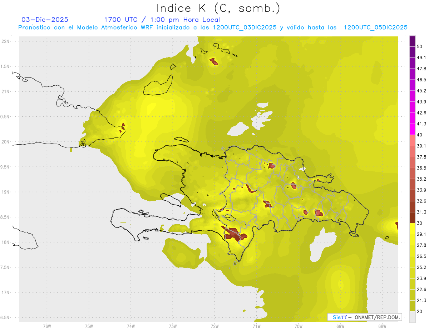This screenshot has width=429, height=331.
Task: Click the colorbar value "29.1"
Action: point(421,234)
